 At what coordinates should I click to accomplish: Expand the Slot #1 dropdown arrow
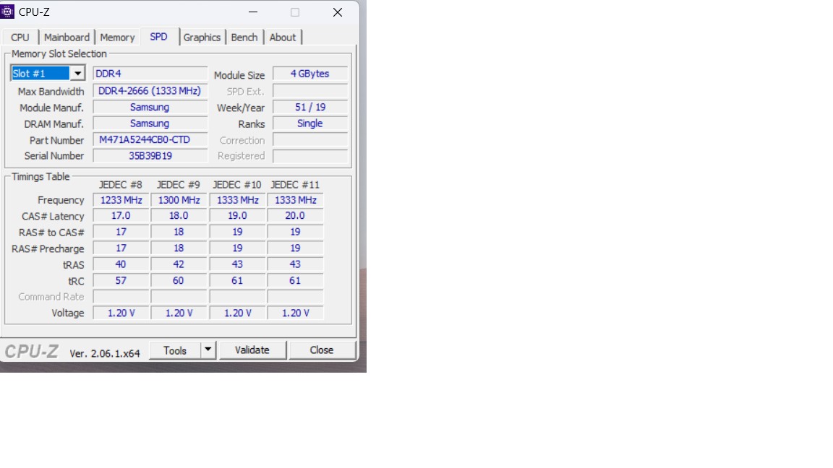[77, 73]
